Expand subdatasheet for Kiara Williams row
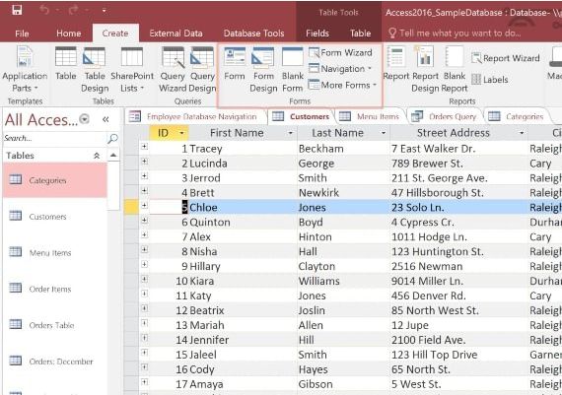 click(144, 279)
